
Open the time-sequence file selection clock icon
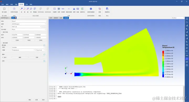pyautogui.click(x=14, y=9)
